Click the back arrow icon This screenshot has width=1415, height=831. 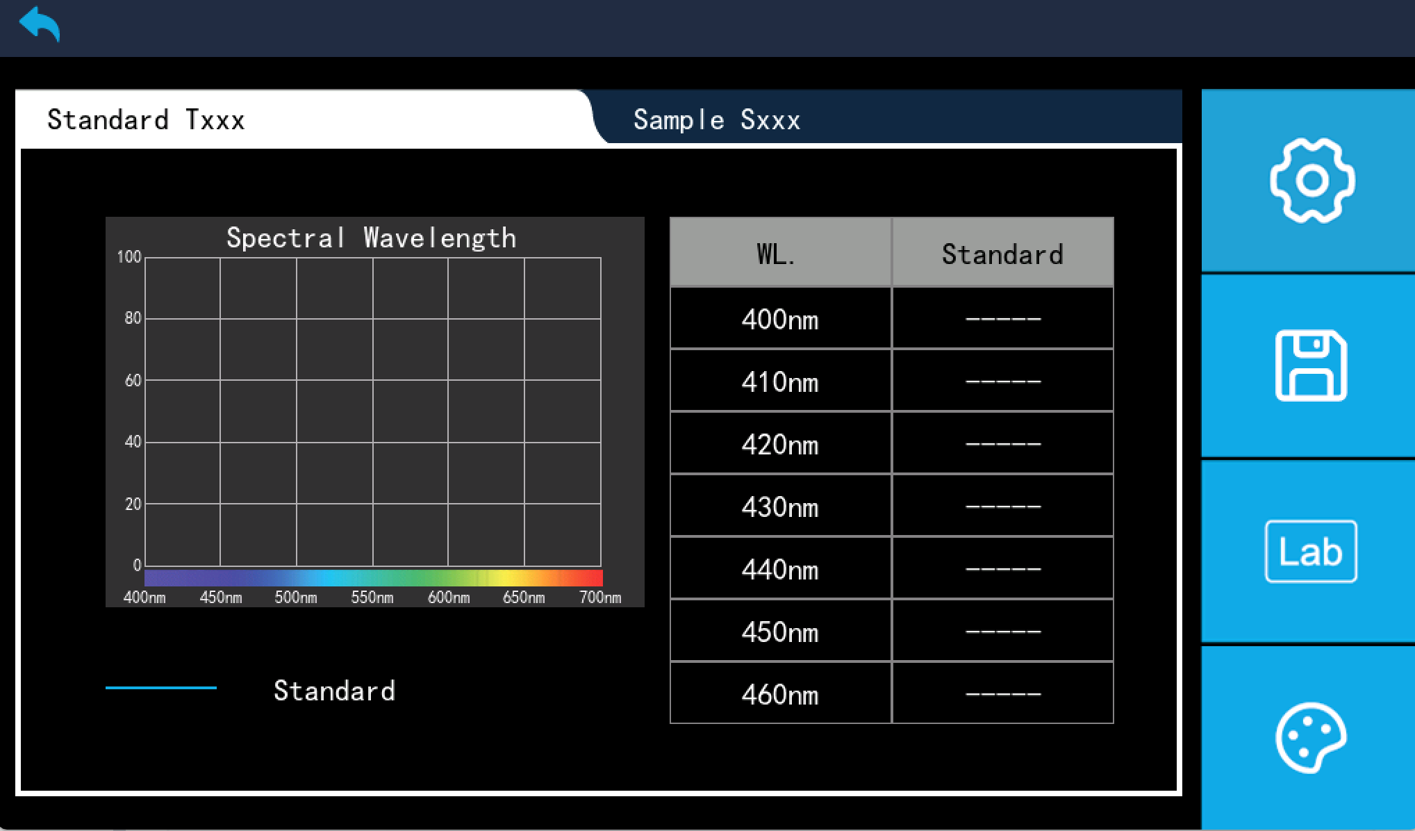point(40,25)
